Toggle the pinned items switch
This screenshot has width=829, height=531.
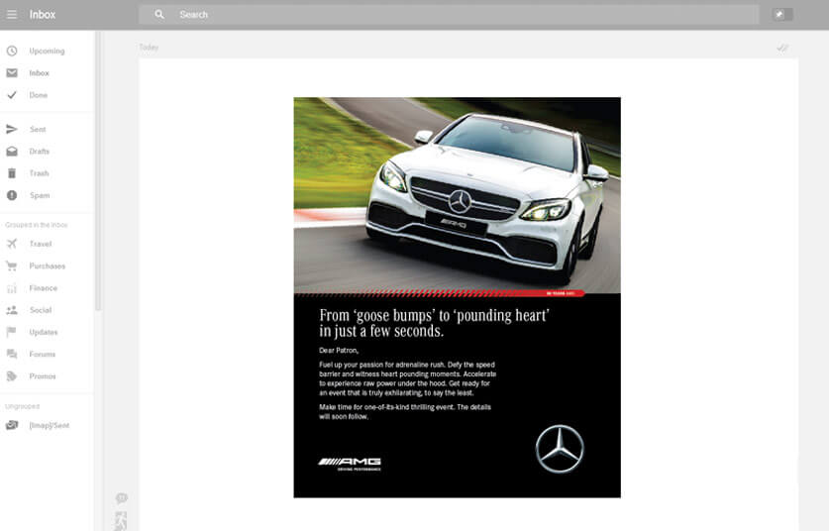pyautogui.click(x=781, y=14)
